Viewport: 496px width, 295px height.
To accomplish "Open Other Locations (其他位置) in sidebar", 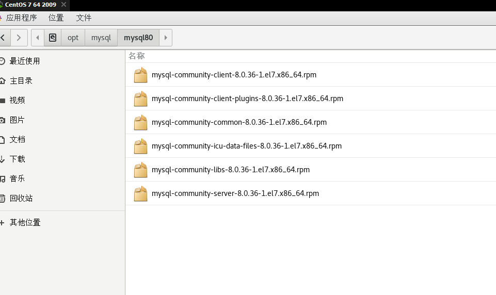I will click(25, 222).
